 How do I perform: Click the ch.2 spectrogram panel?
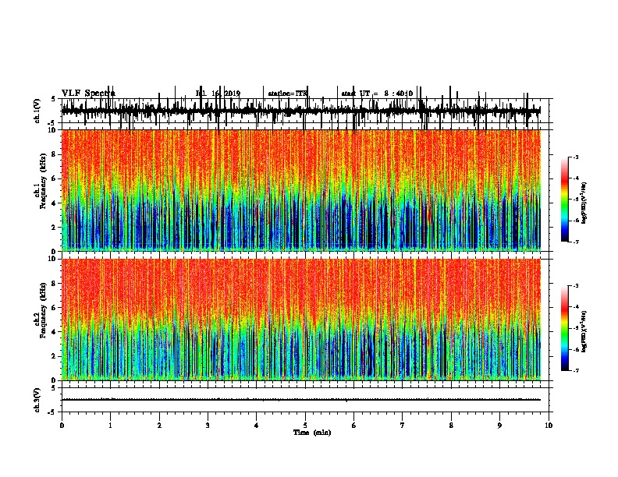(301, 320)
